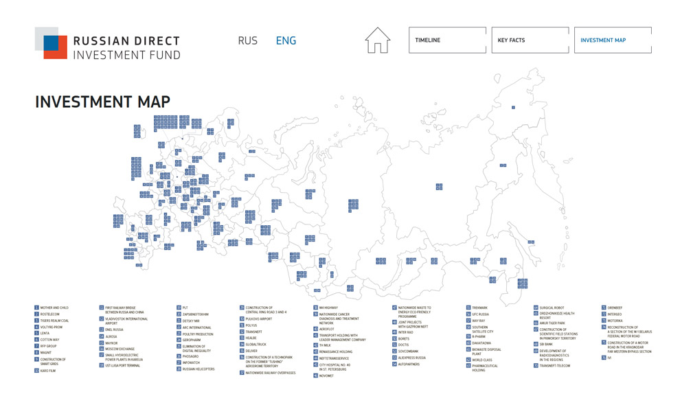Click legend number box for Tigers Realm Coal
693x416 pixels.
click(36, 321)
